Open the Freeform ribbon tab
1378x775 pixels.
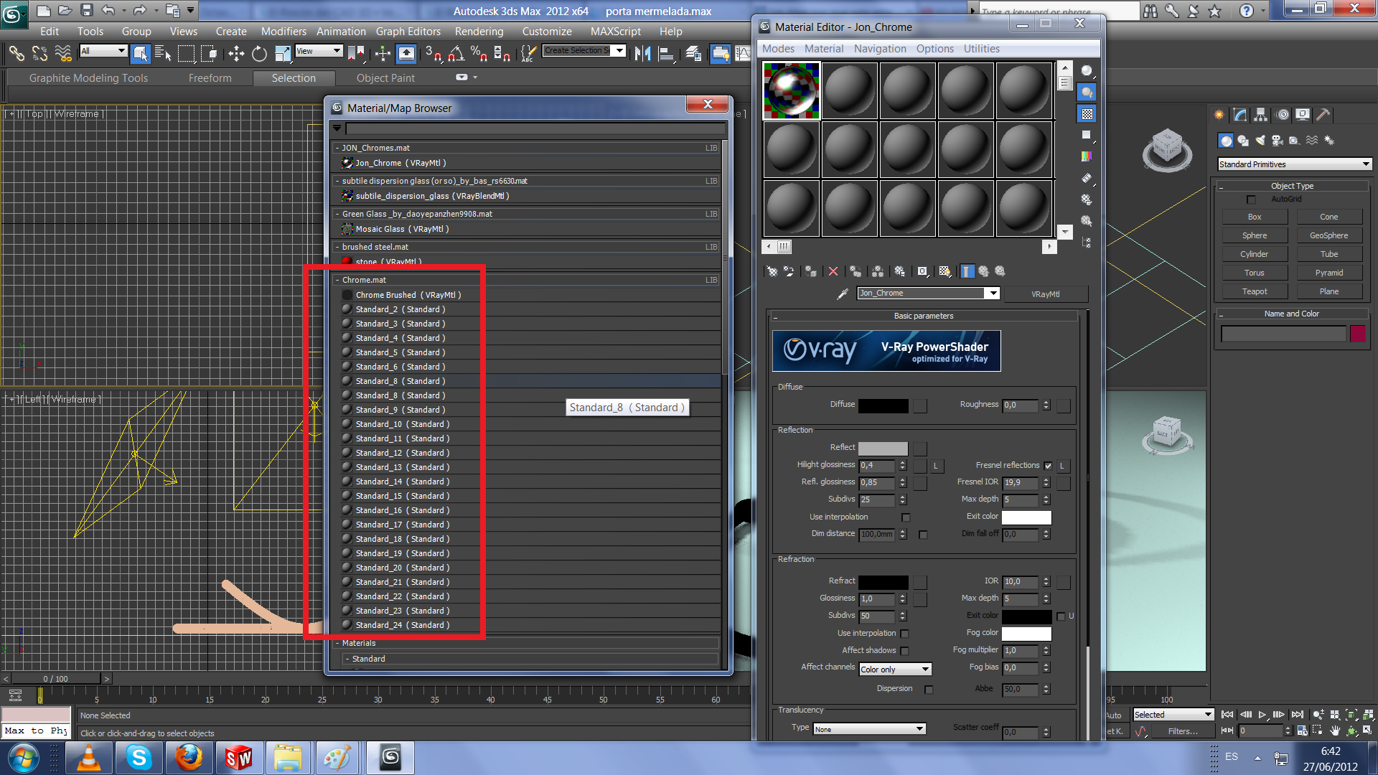[x=210, y=78]
